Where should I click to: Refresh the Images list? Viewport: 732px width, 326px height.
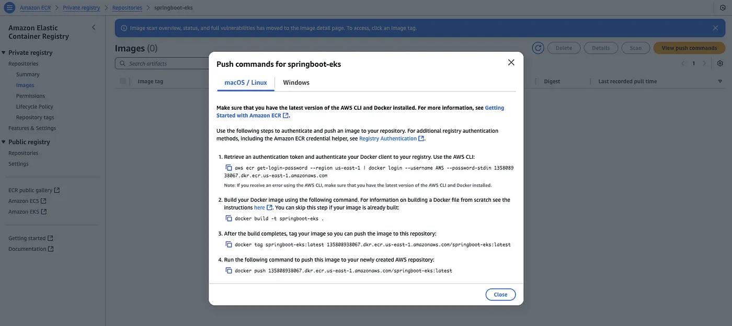538,48
